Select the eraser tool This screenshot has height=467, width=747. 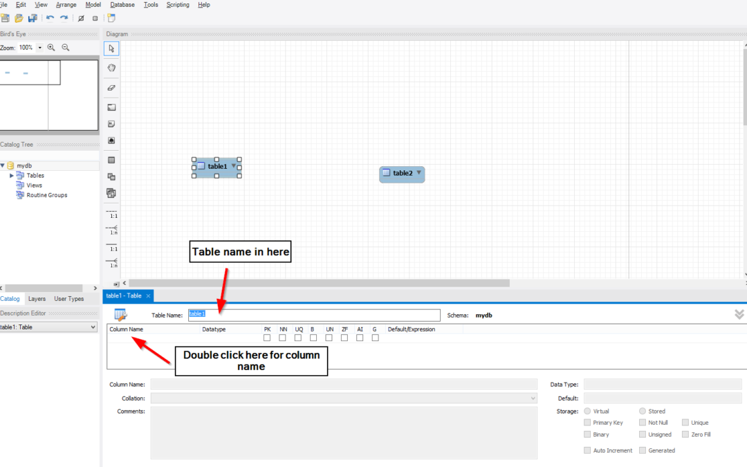111,88
